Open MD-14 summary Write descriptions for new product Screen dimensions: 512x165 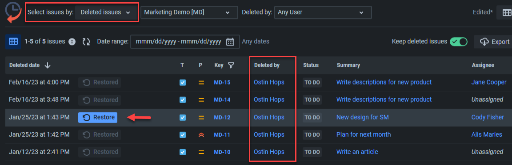pos(384,100)
